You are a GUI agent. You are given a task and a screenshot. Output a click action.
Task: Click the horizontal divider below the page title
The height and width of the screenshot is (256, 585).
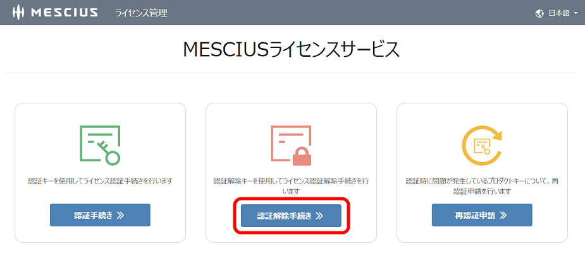[x=292, y=73]
